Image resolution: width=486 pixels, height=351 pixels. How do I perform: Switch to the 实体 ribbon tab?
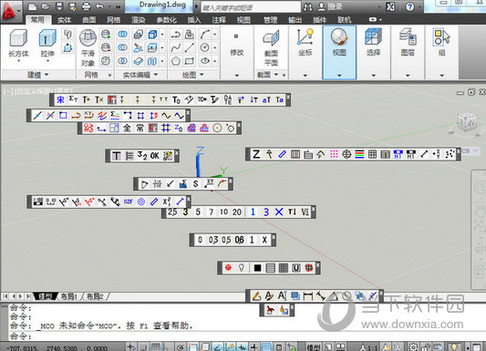pyautogui.click(x=64, y=20)
